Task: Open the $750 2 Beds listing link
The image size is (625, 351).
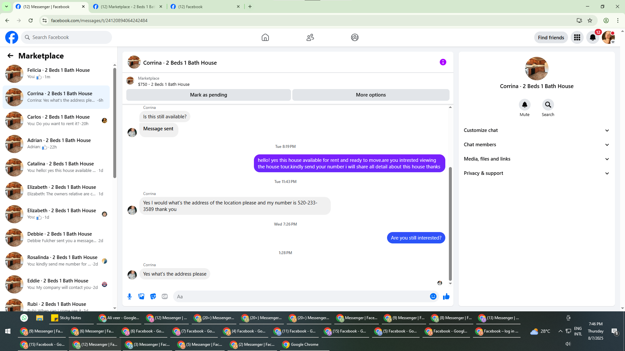Action: [x=164, y=84]
